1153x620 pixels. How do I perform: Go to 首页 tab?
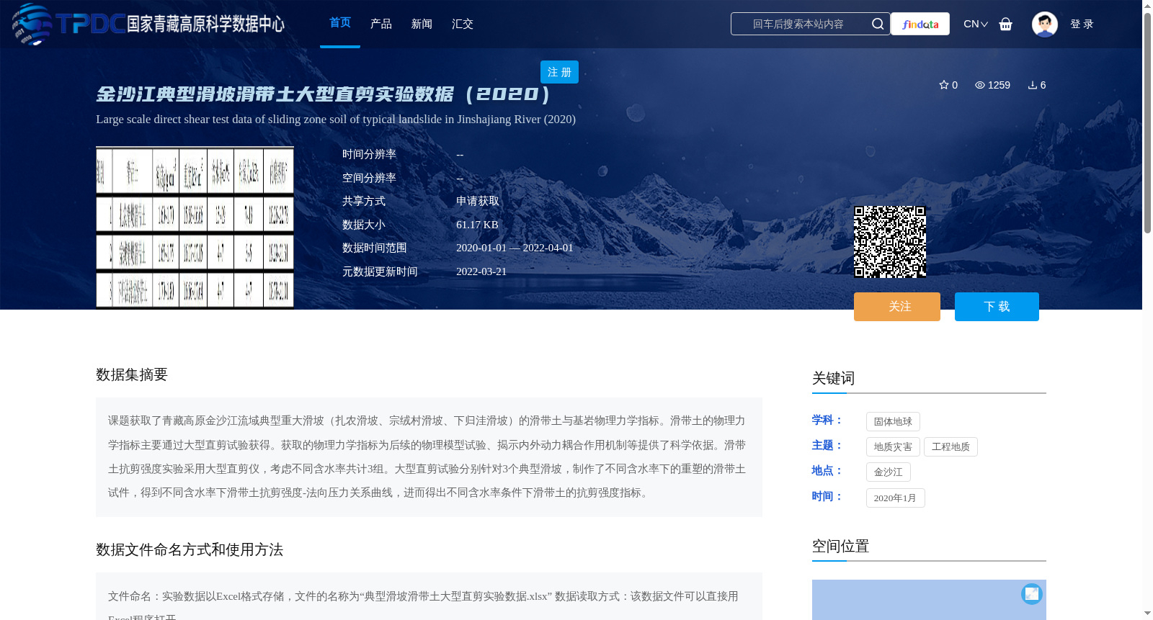tap(340, 23)
